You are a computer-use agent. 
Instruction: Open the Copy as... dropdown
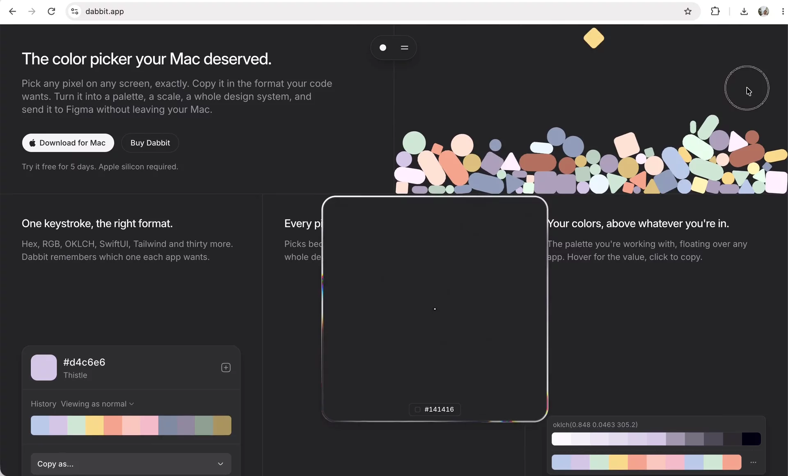pos(131,464)
